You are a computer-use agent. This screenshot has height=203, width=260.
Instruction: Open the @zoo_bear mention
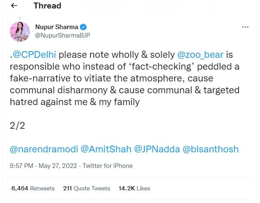[200, 55]
